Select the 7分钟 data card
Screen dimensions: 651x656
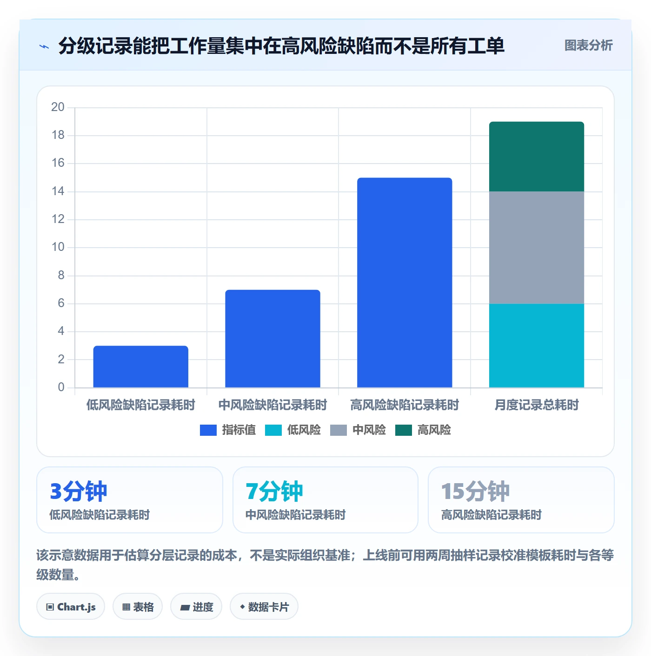click(325, 500)
